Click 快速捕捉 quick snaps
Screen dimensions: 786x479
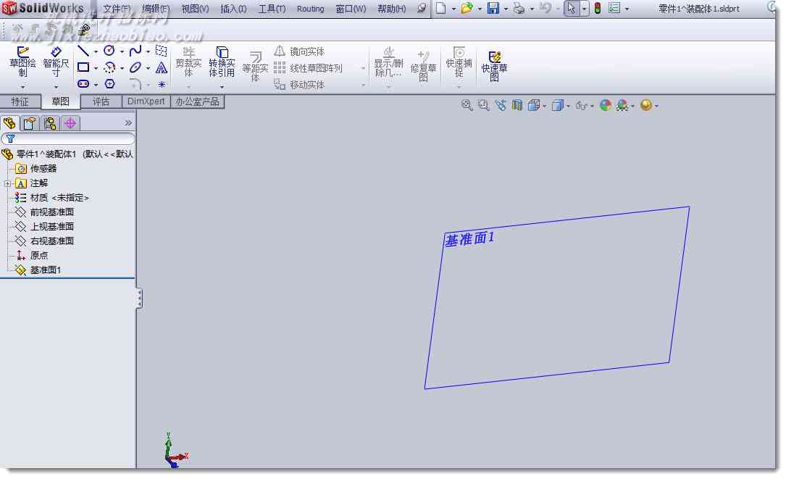pos(459,62)
